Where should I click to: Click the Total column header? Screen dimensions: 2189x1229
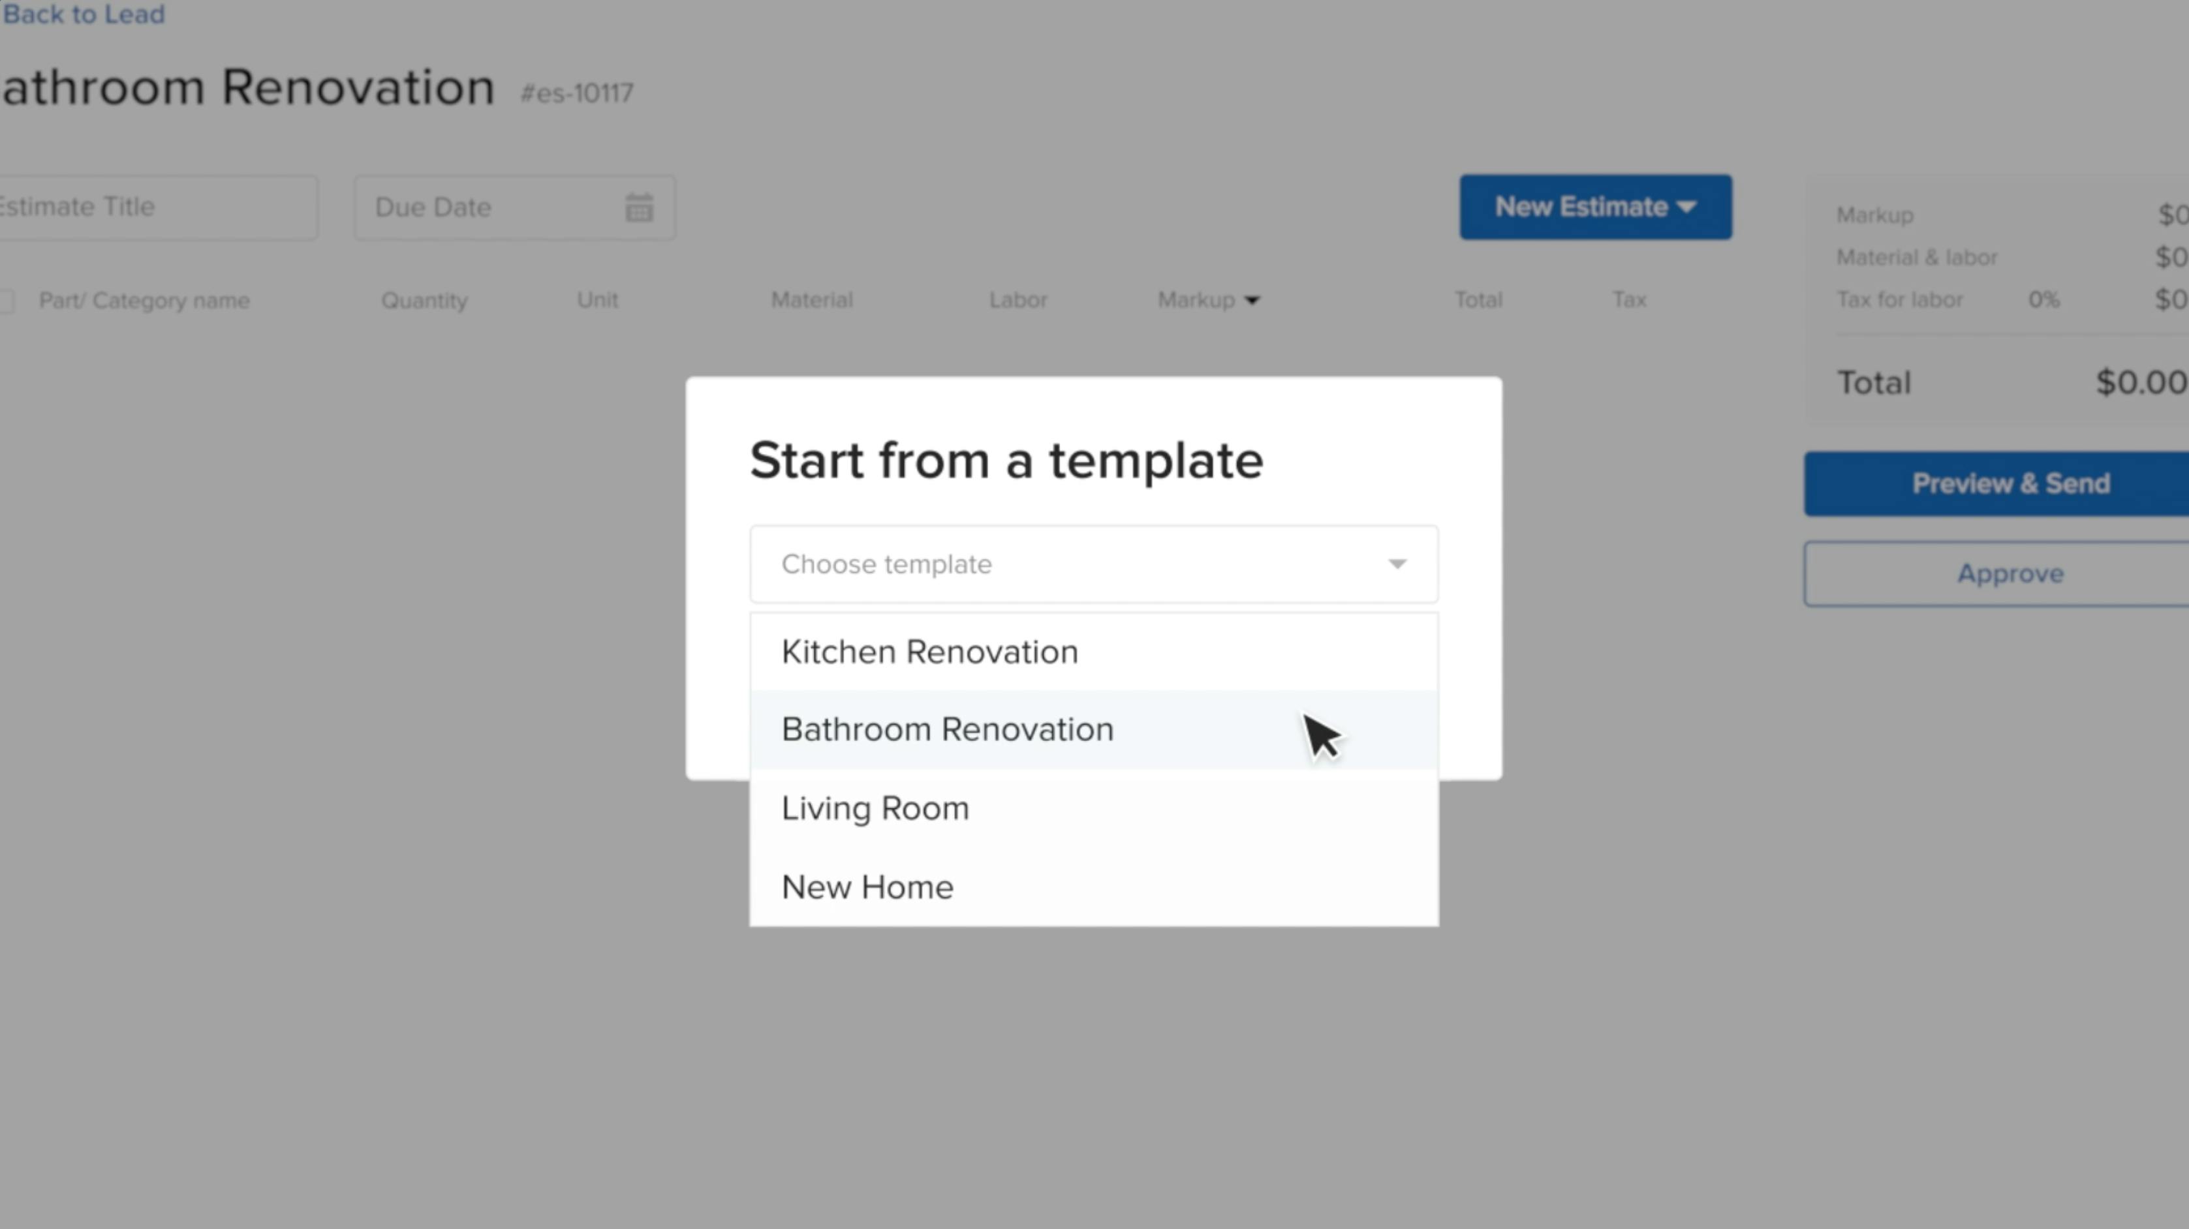point(1478,300)
